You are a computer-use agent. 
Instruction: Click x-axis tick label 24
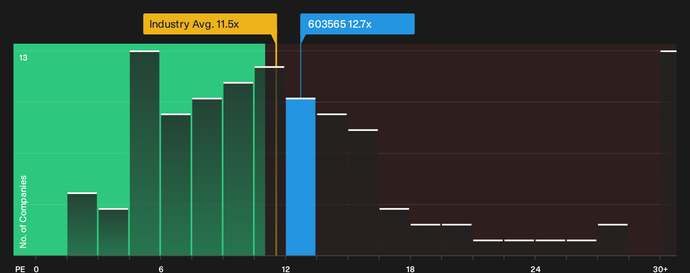[x=535, y=269]
